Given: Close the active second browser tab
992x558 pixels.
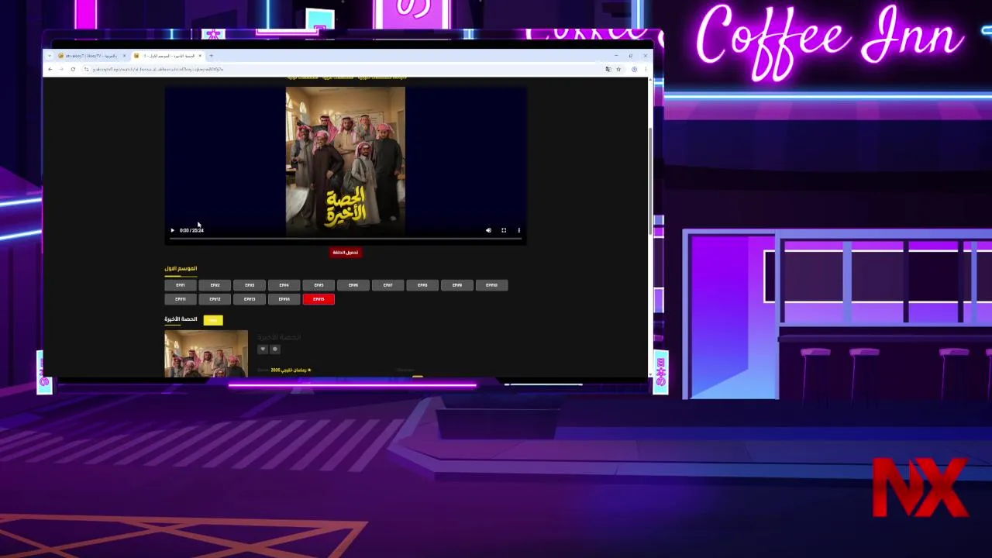Looking at the screenshot, I should click(x=200, y=56).
